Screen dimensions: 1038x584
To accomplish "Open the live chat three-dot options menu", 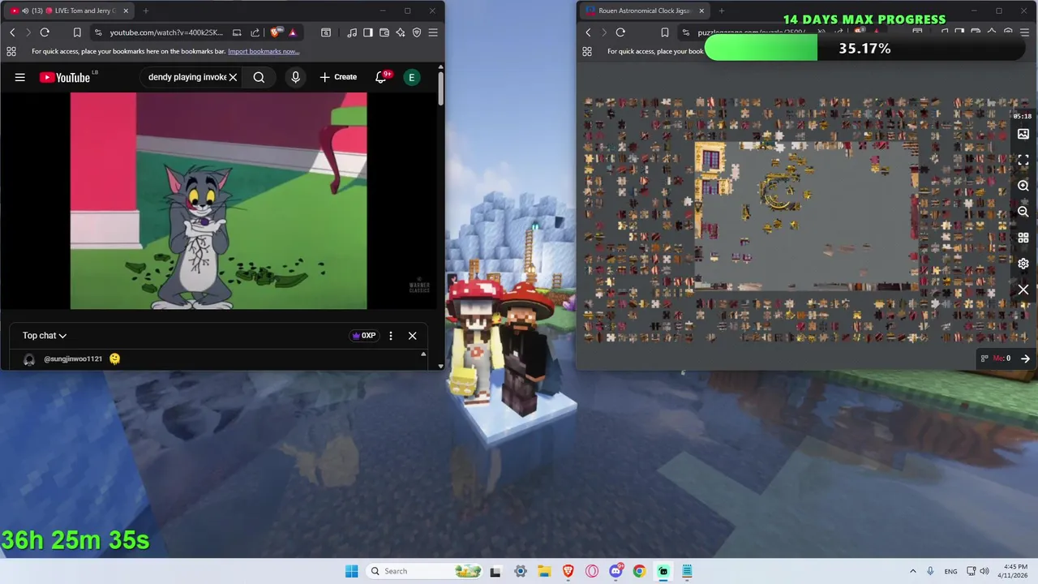I will click(x=391, y=336).
